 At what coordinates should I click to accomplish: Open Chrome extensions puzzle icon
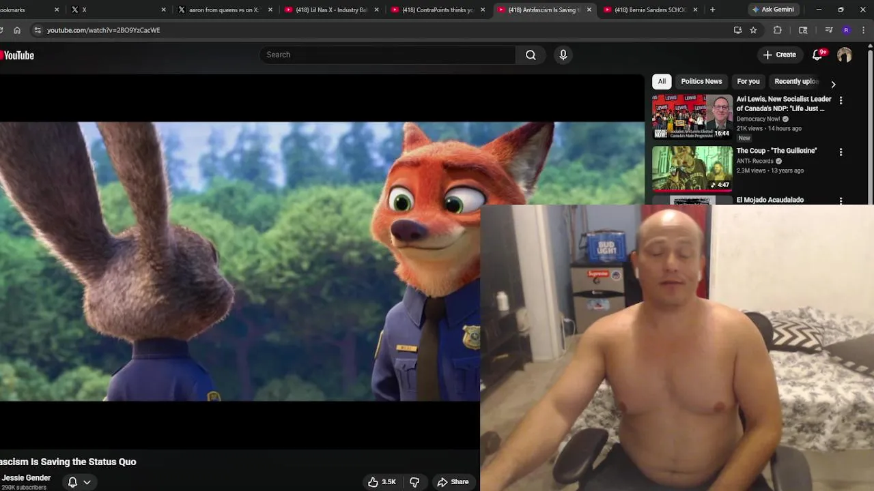(x=777, y=30)
